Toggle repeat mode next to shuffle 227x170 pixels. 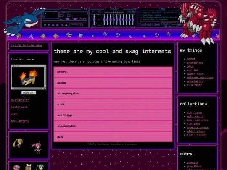80,25
